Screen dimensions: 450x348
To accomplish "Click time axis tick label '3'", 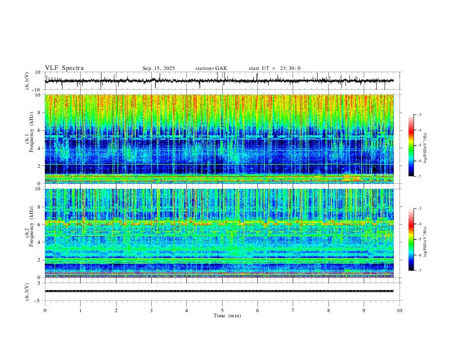I will pos(151,310).
